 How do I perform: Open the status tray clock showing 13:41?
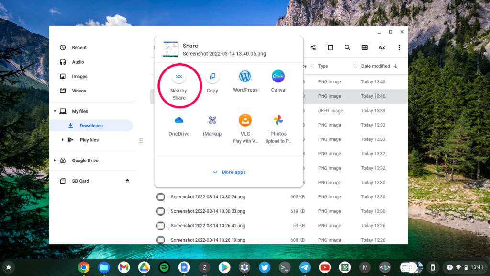[x=477, y=267]
